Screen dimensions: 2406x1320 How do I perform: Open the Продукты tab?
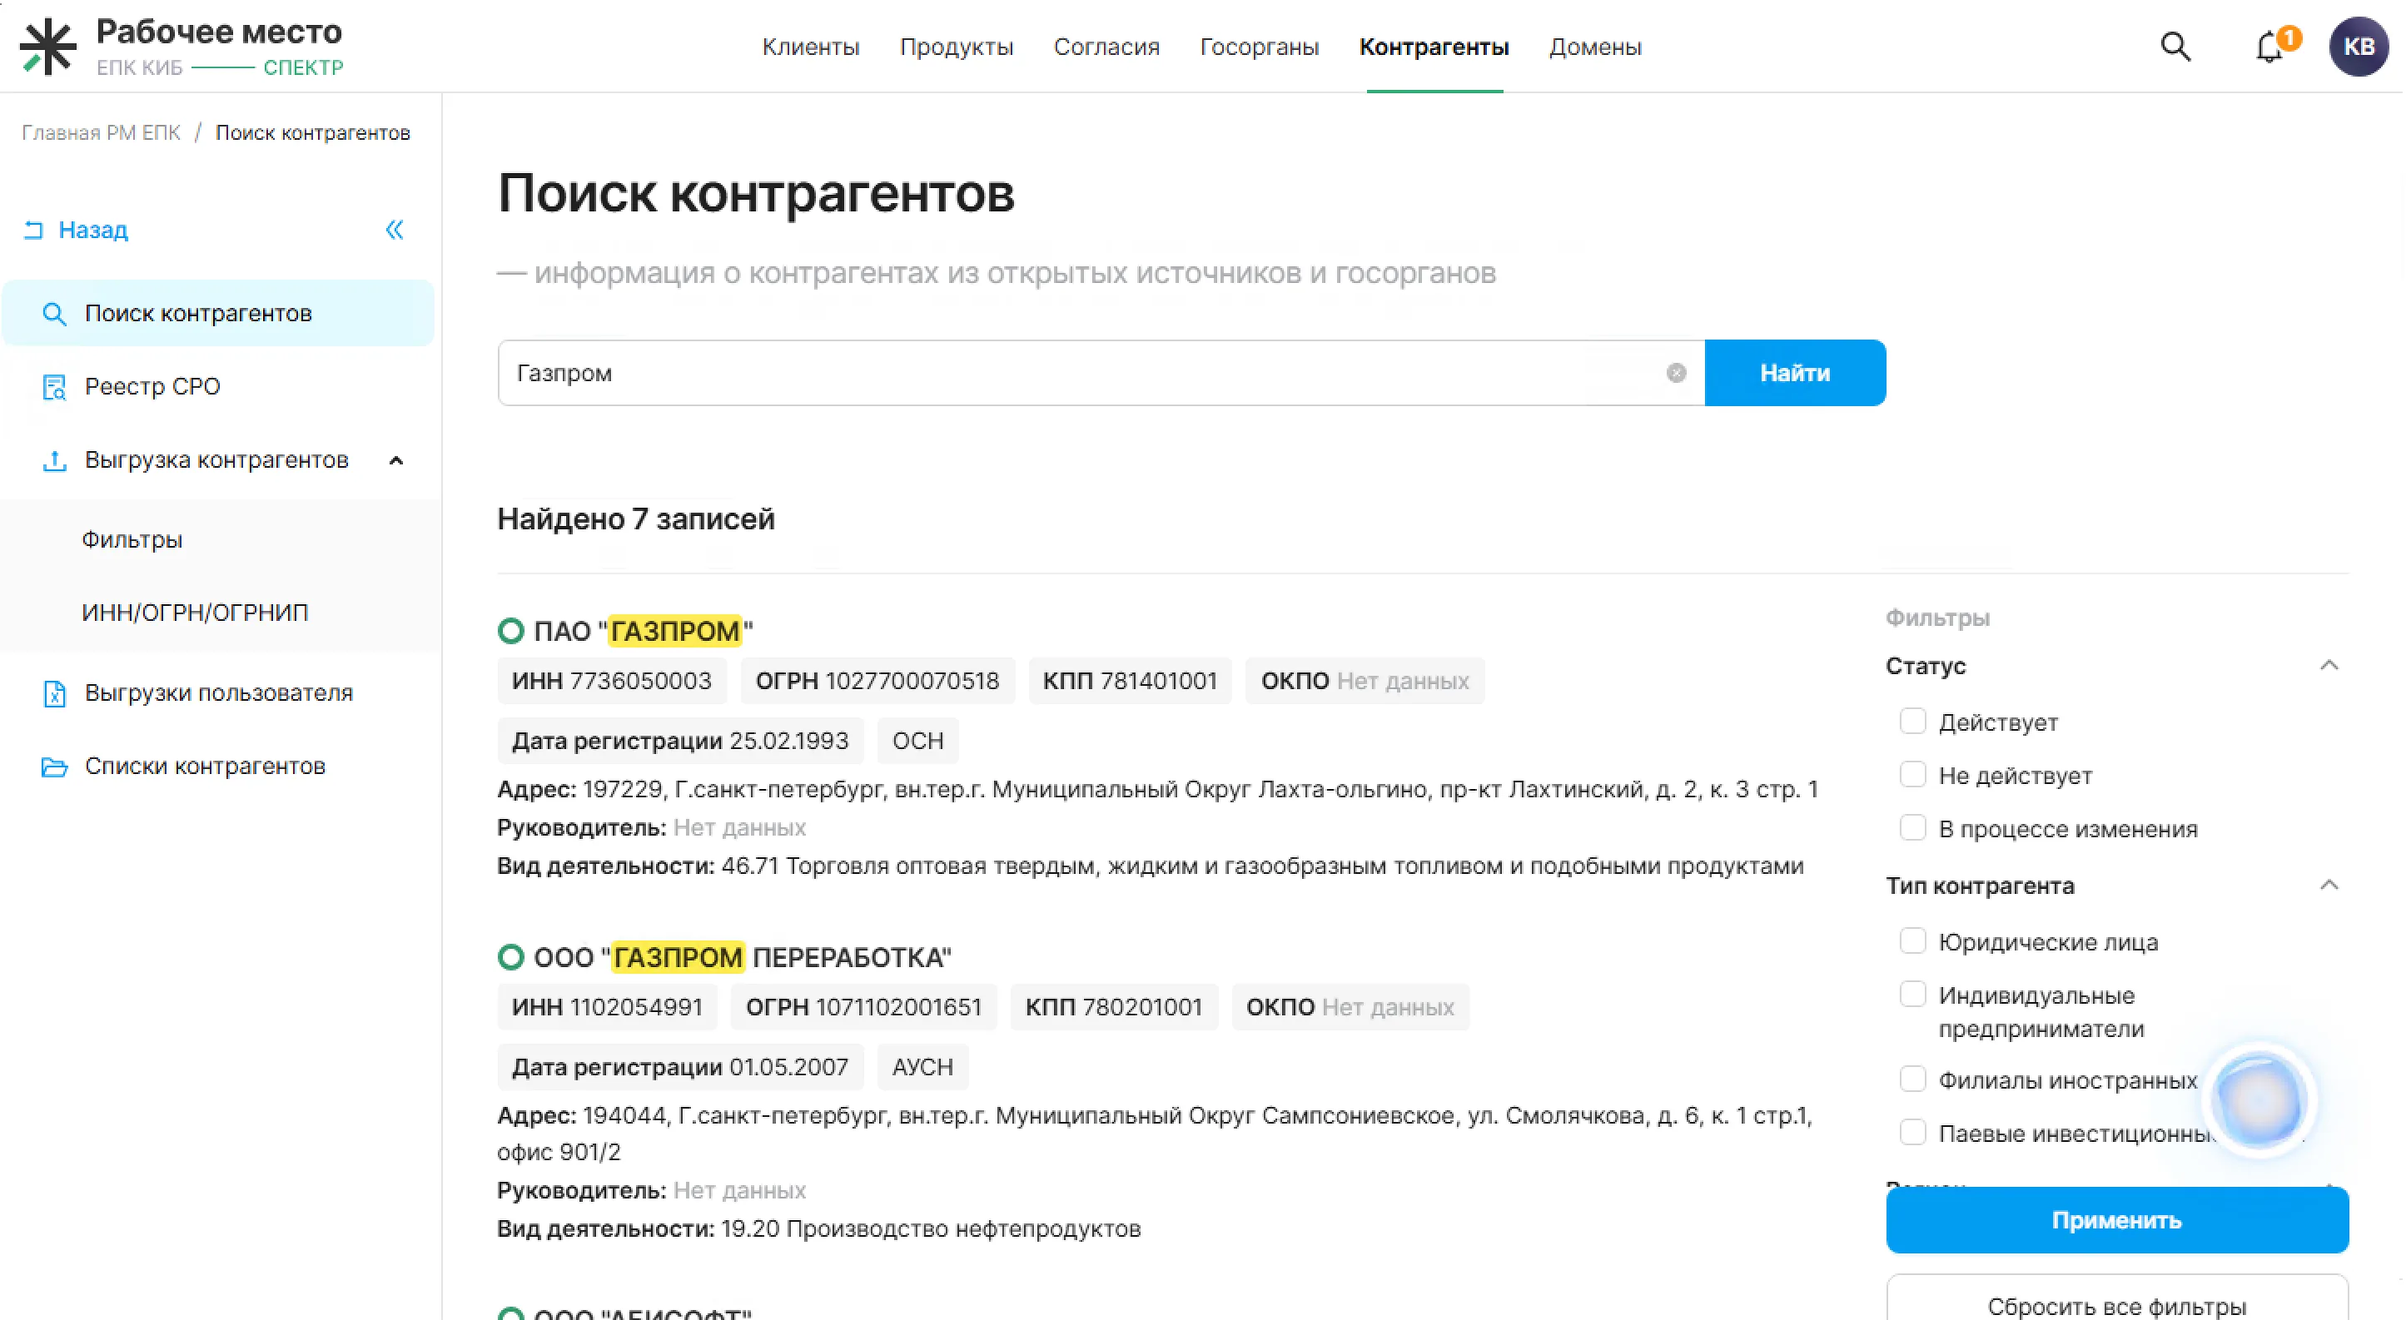pyautogui.click(x=956, y=47)
